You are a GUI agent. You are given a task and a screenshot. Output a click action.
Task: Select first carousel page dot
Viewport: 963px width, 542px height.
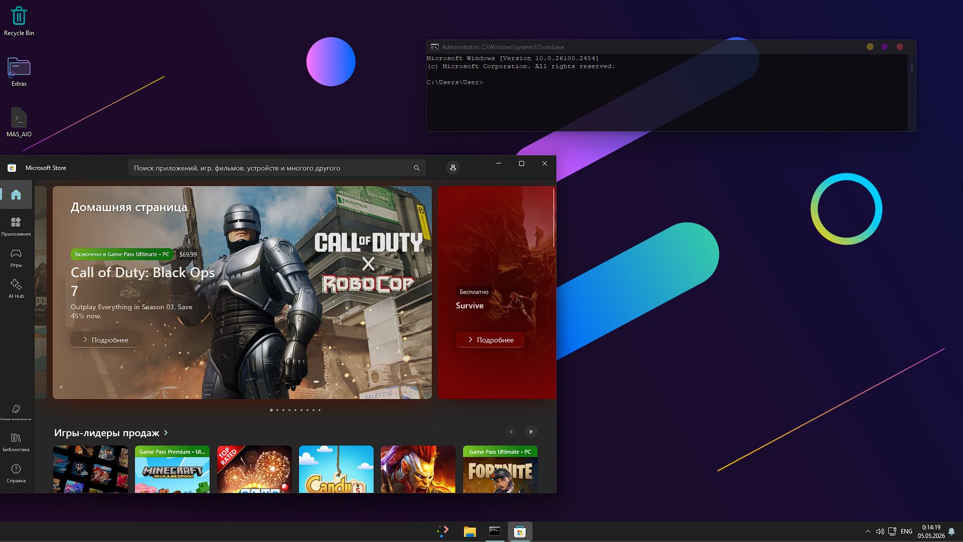pyautogui.click(x=271, y=410)
